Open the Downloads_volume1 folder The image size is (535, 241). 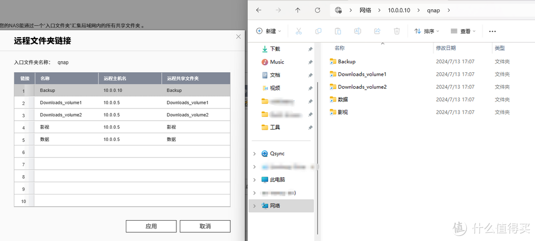pos(362,74)
